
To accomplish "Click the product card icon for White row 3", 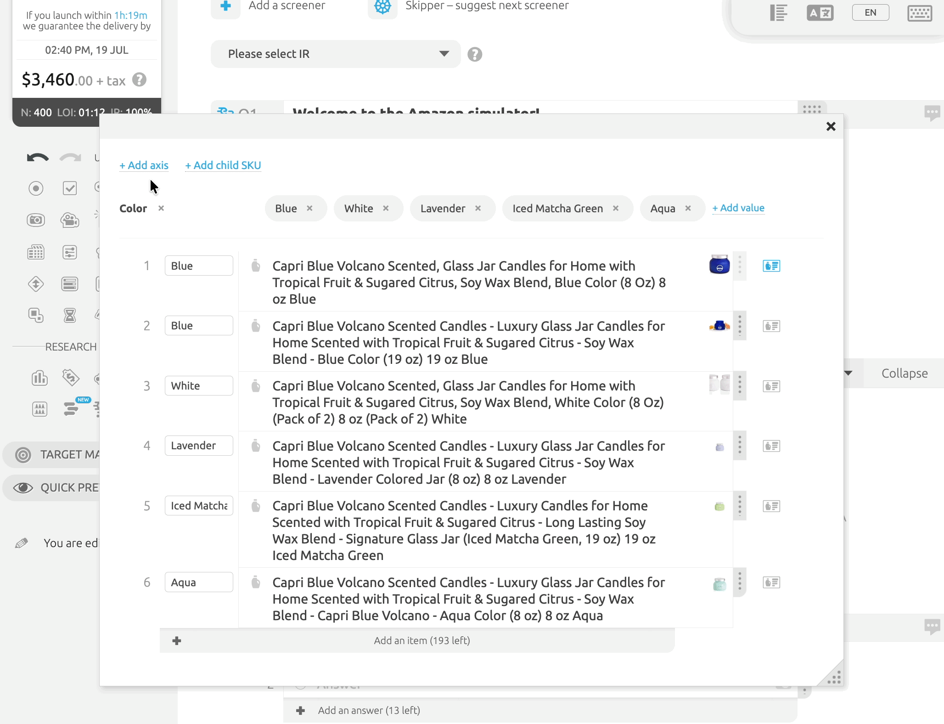I will (x=771, y=386).
